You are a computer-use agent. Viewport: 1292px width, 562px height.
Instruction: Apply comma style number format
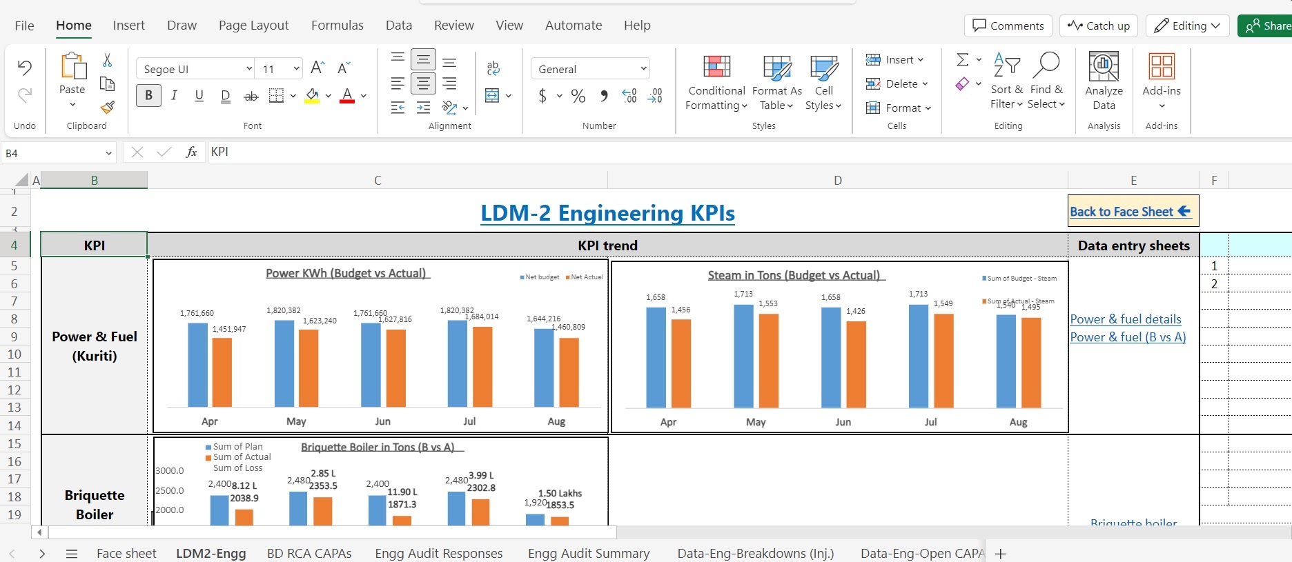click(x=604, y=96)
